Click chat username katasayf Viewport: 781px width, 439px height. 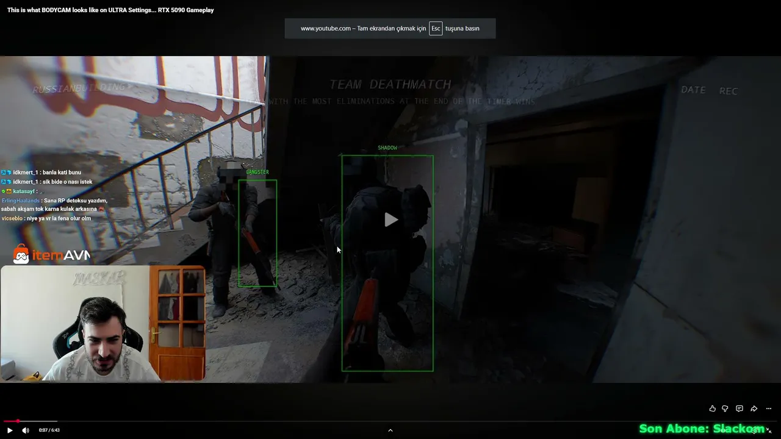click(x=24, y=191)
